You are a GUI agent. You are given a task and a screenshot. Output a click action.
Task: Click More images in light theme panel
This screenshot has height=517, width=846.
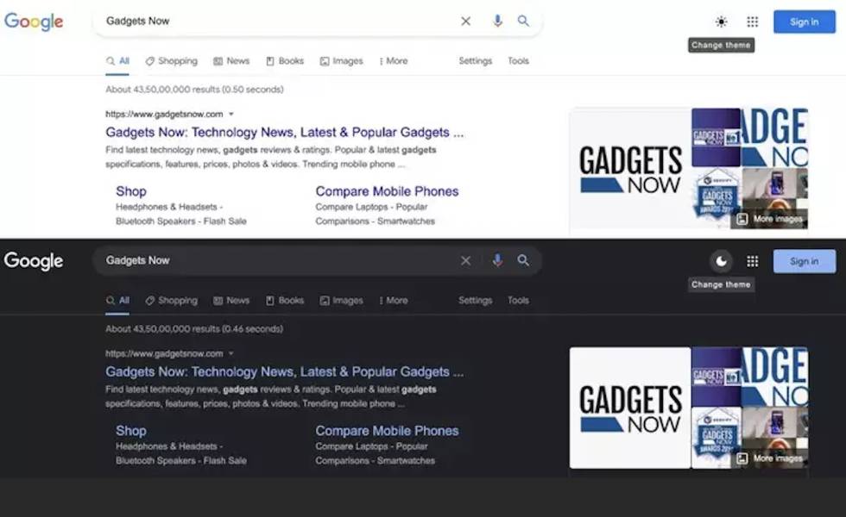click(769, 219)
